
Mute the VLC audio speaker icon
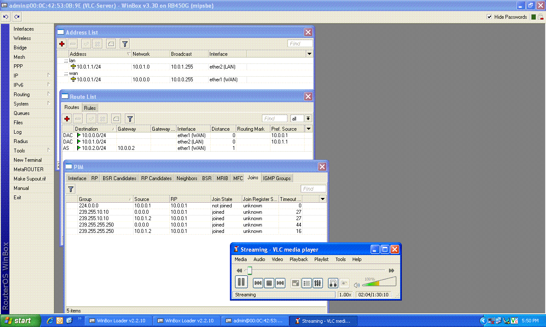click(x=357, y=284)
